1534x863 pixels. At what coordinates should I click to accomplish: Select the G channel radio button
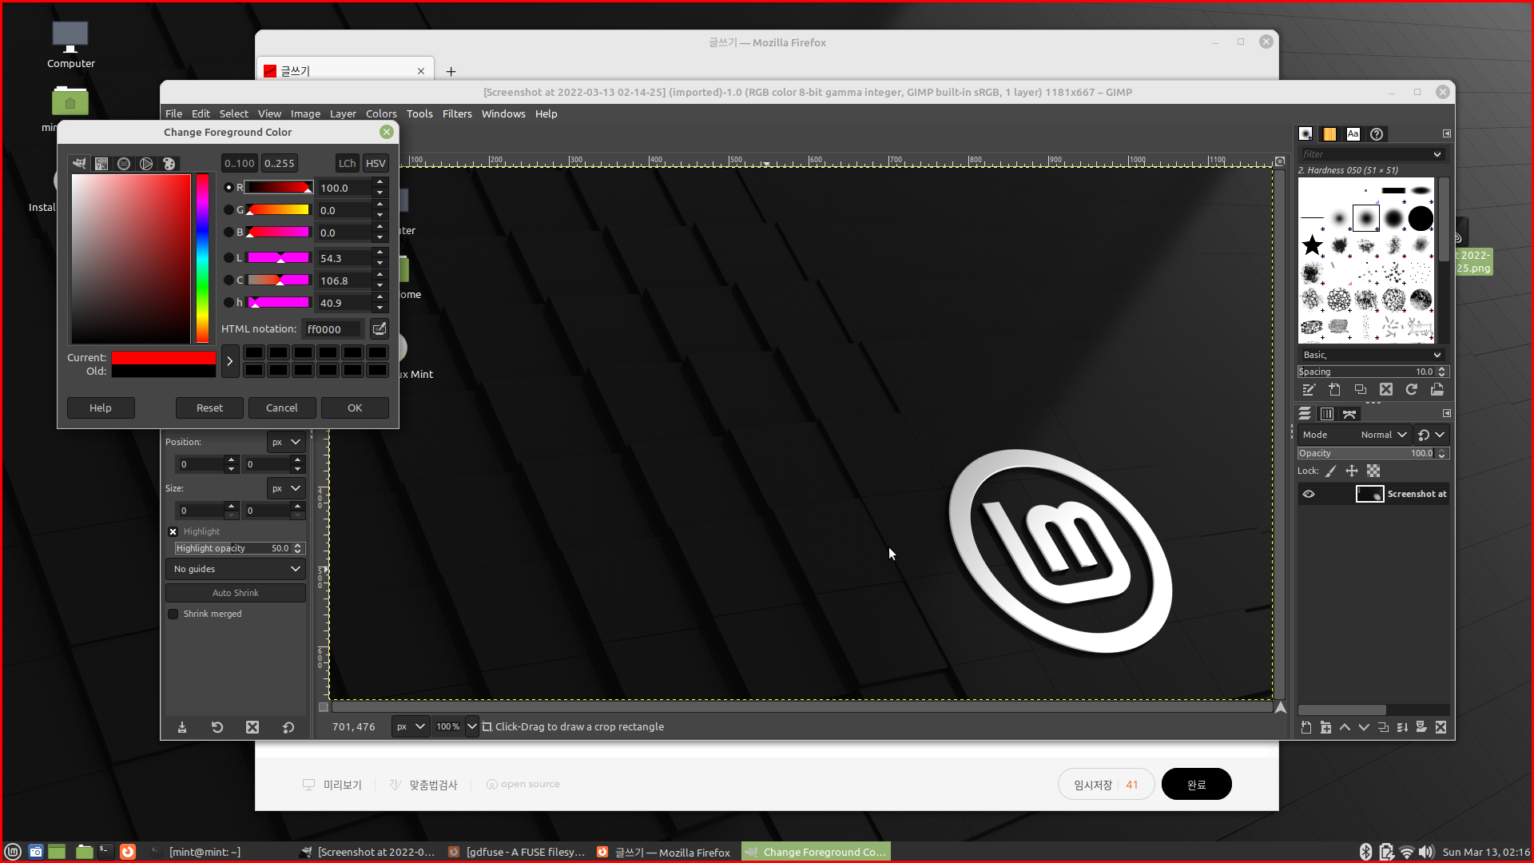(229, 210)
